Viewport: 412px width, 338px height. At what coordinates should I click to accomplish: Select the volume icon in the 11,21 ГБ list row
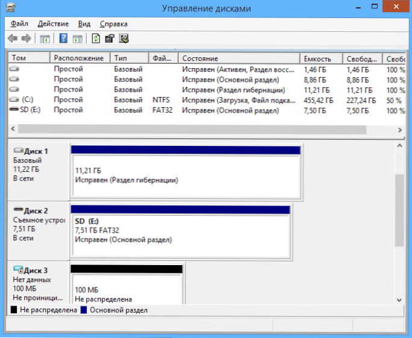[14, 89]
